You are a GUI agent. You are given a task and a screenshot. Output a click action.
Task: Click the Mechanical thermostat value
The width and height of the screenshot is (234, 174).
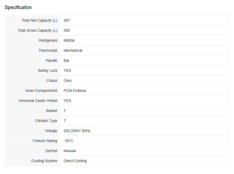click(73, 50)
